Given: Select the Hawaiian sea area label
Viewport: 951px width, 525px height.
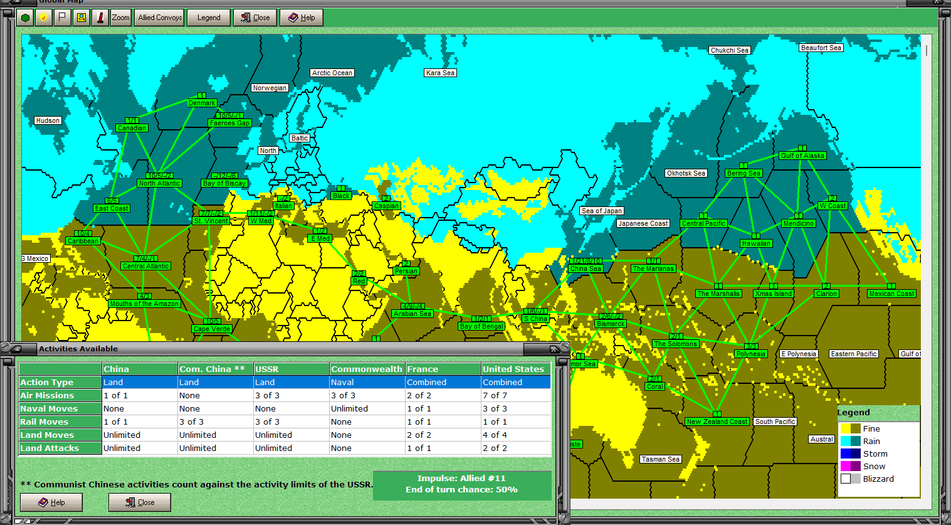Looking at the screenshot, I should pyautogui.click(x=756, y=243).
